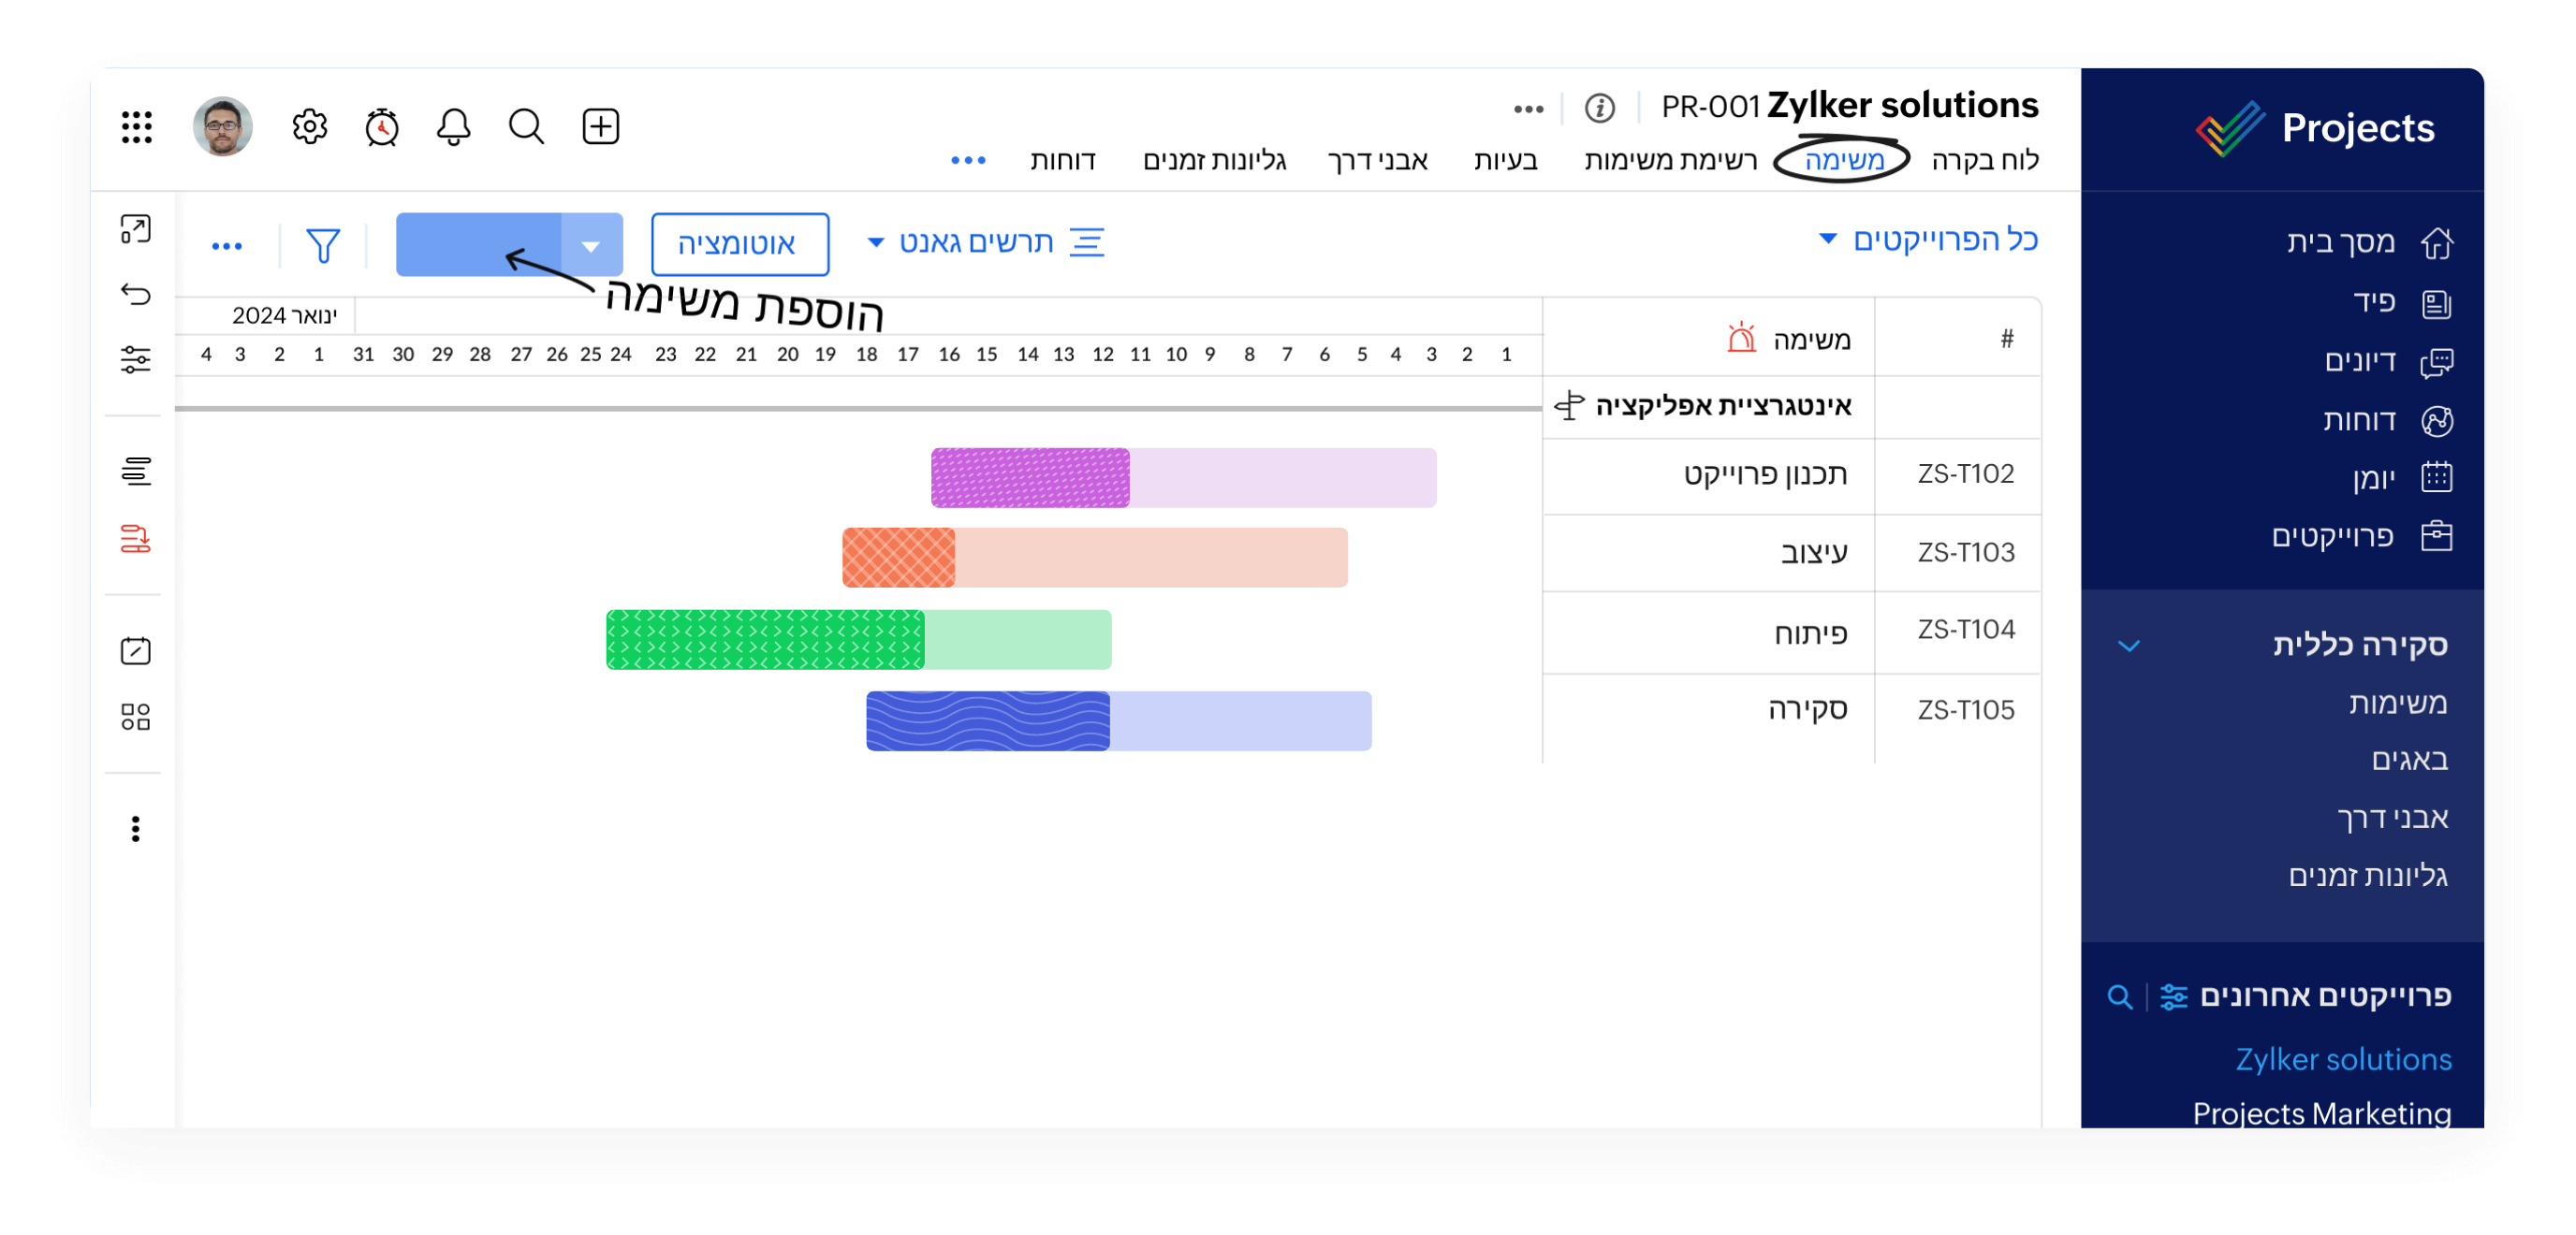Click the timer clock icon in header
The width and height of the screenshot is (2576, 1235).
(381, 127)
